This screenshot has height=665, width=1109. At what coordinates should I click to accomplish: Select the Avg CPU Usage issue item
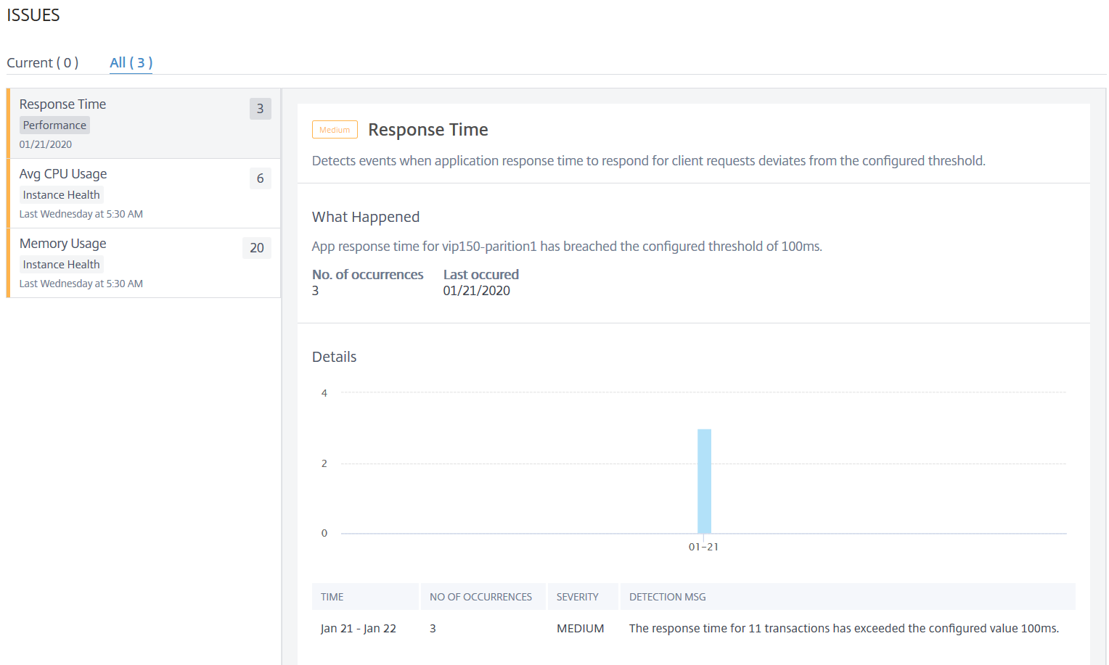[x=144, y=193]
